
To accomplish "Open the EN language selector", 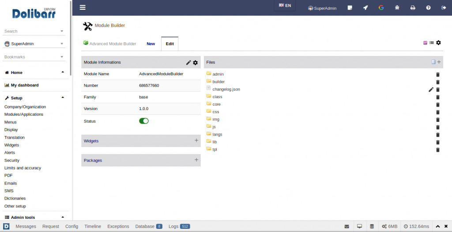I will click(x=285, y=5).
